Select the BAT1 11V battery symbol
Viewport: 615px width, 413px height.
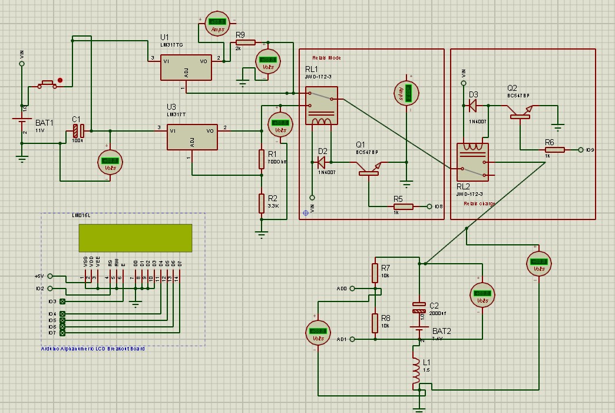coord(22,121)
